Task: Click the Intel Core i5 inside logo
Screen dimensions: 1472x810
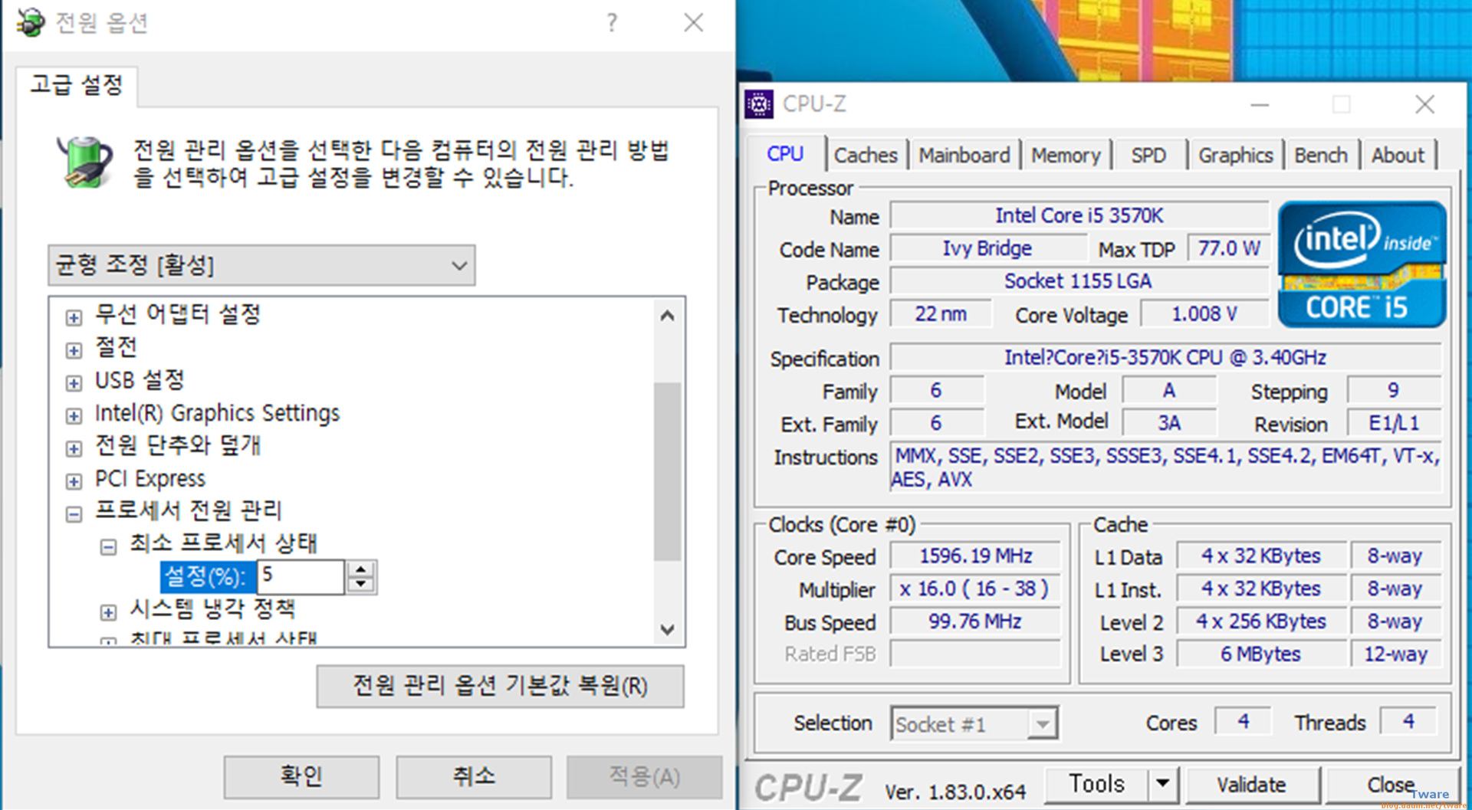Action: (1362, 264)
